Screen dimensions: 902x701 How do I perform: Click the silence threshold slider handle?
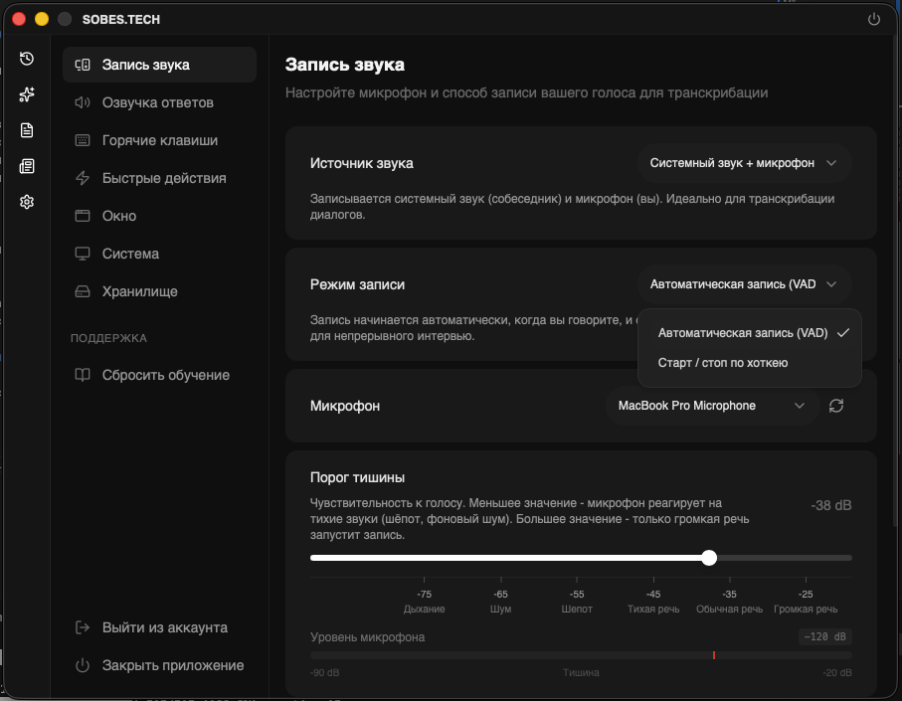[x=709, y=558]
